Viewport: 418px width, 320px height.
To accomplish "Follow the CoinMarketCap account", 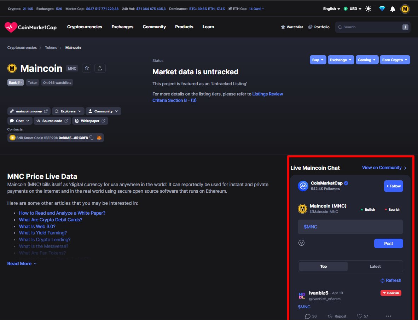I will [x=394, y=186].
